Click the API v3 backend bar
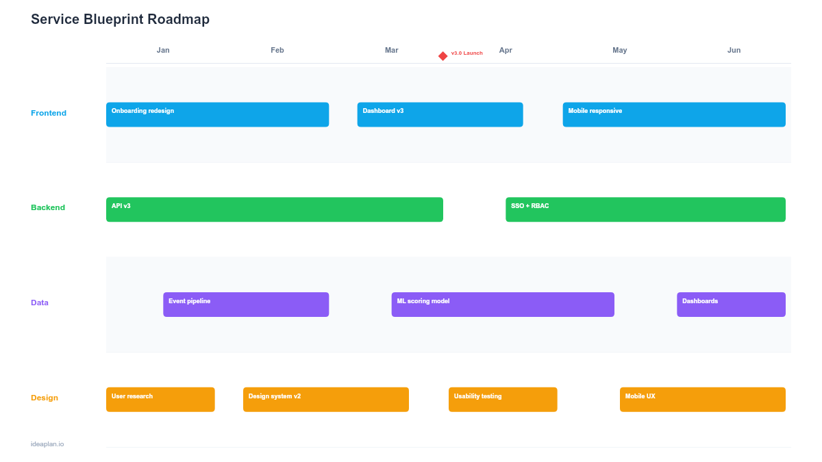Image resolution: width=822 pixels, height=462 pixels. (274, 209)
